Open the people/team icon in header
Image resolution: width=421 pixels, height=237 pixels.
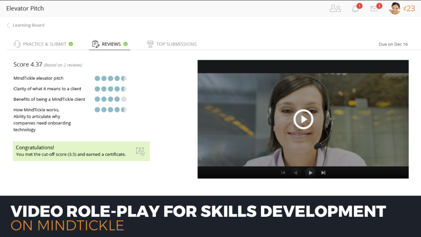coord(335,8)
